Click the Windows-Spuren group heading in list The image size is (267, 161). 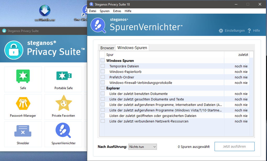click(120, 61)
